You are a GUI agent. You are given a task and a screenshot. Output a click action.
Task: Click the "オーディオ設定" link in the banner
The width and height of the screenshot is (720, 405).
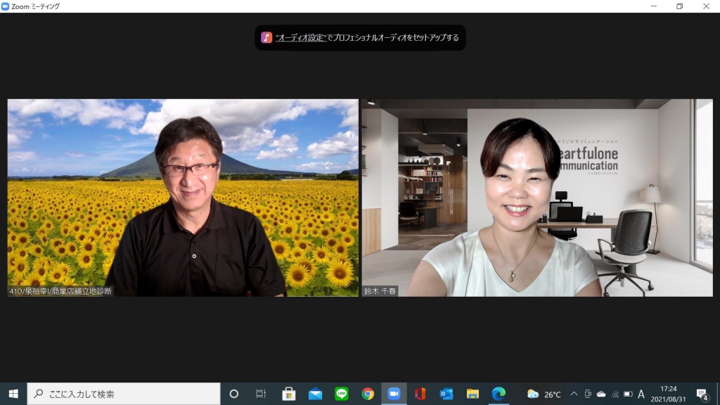pyautogui.click(x=301, y=38)
